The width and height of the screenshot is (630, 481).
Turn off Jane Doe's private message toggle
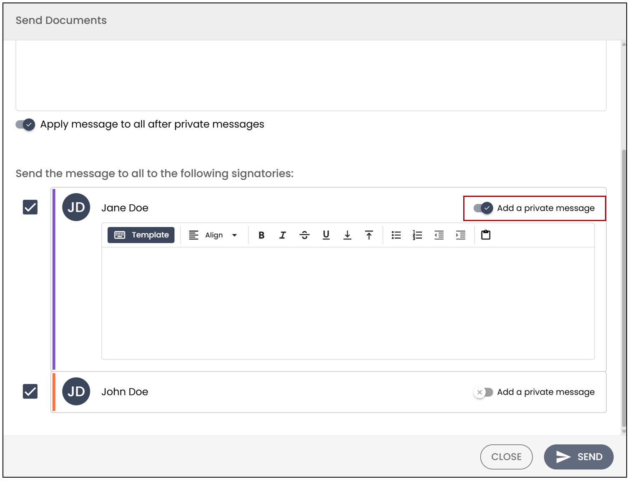pos(483,208)
